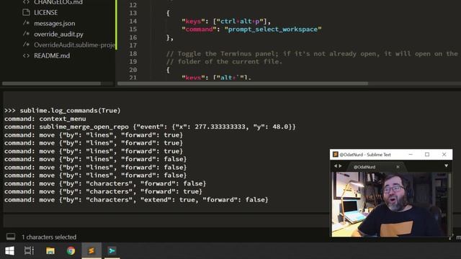This screenshot has width=461, height=259.
Task: Click the messages.json file type icon
Action: [26, 23]
